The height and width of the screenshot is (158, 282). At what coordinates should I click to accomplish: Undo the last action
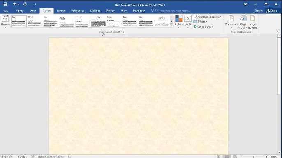click(x=14, y=4)
